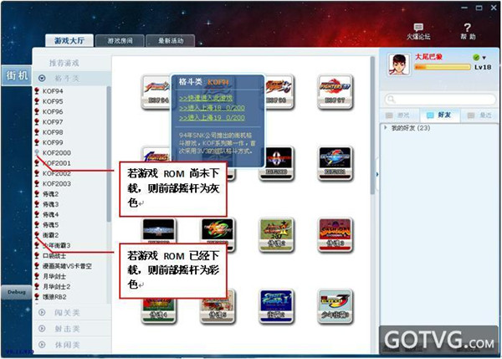Select the 街机 side tab

(x=17, y=75)
